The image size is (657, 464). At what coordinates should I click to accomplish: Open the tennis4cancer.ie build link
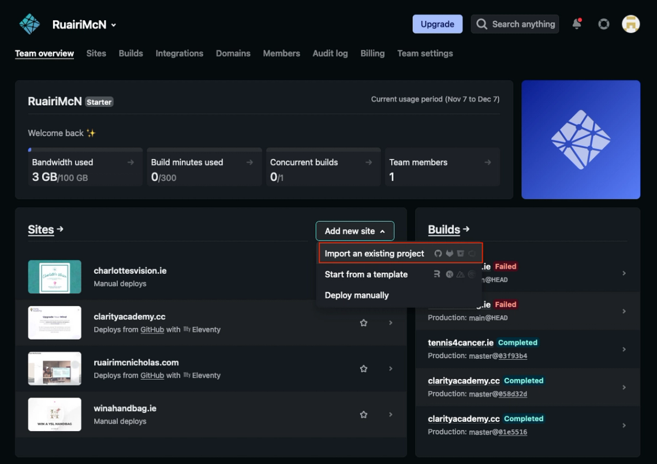(461, 342)
